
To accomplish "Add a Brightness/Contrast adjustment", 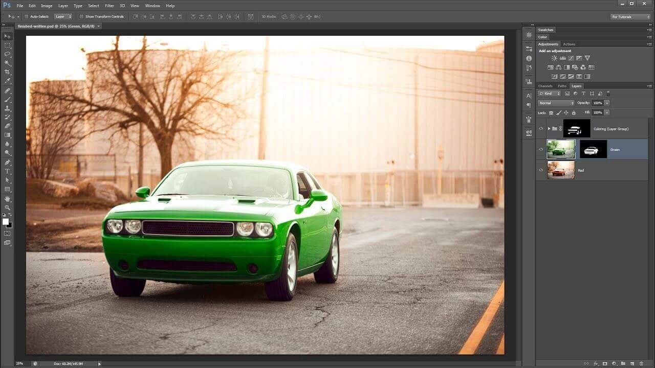I will coord(555,58).
